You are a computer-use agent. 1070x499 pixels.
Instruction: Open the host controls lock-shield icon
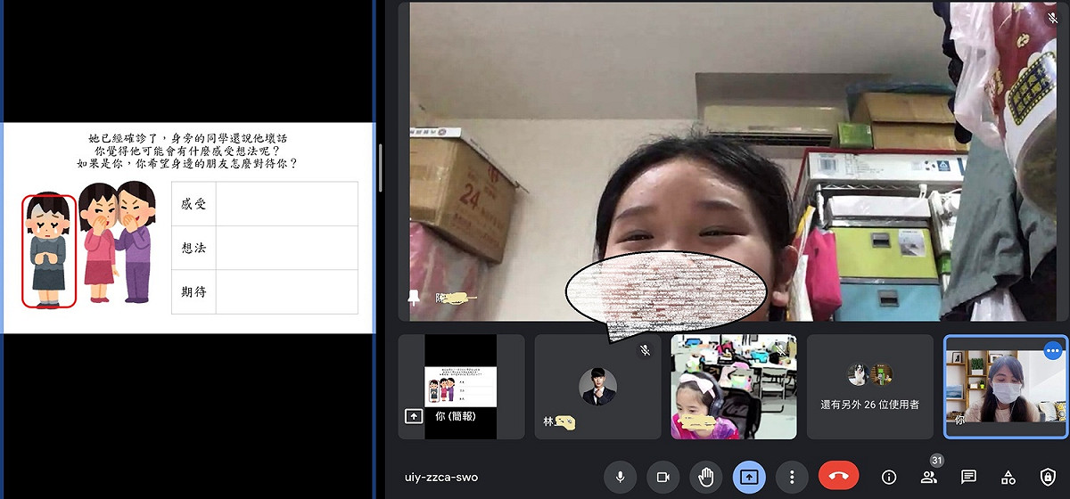click(1048, 477)
